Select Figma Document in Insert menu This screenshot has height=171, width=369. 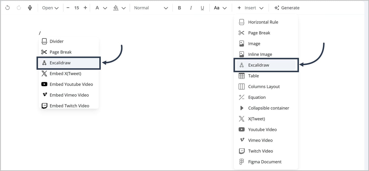click(266, 162)
